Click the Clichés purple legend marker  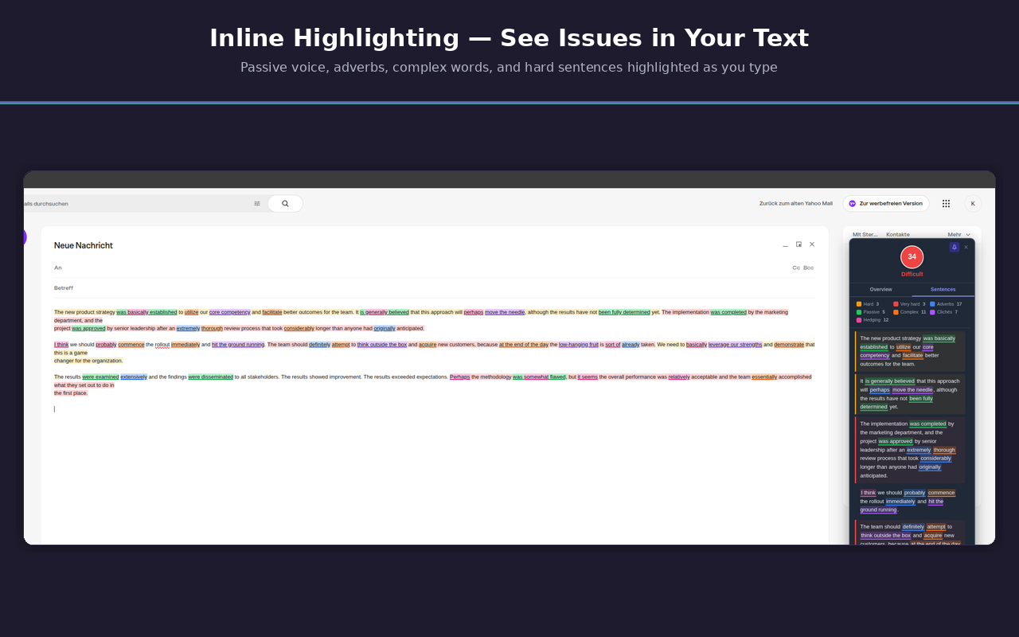point(932,311)
